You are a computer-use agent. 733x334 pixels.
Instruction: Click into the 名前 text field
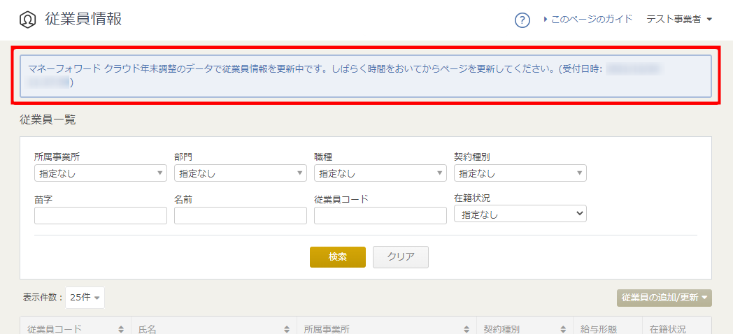(x=240, y=216)
